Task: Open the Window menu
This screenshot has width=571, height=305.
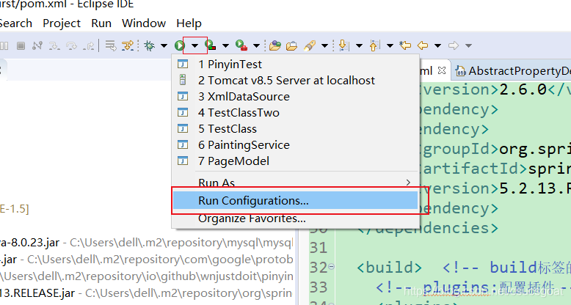Action: [x=144, y=23]
